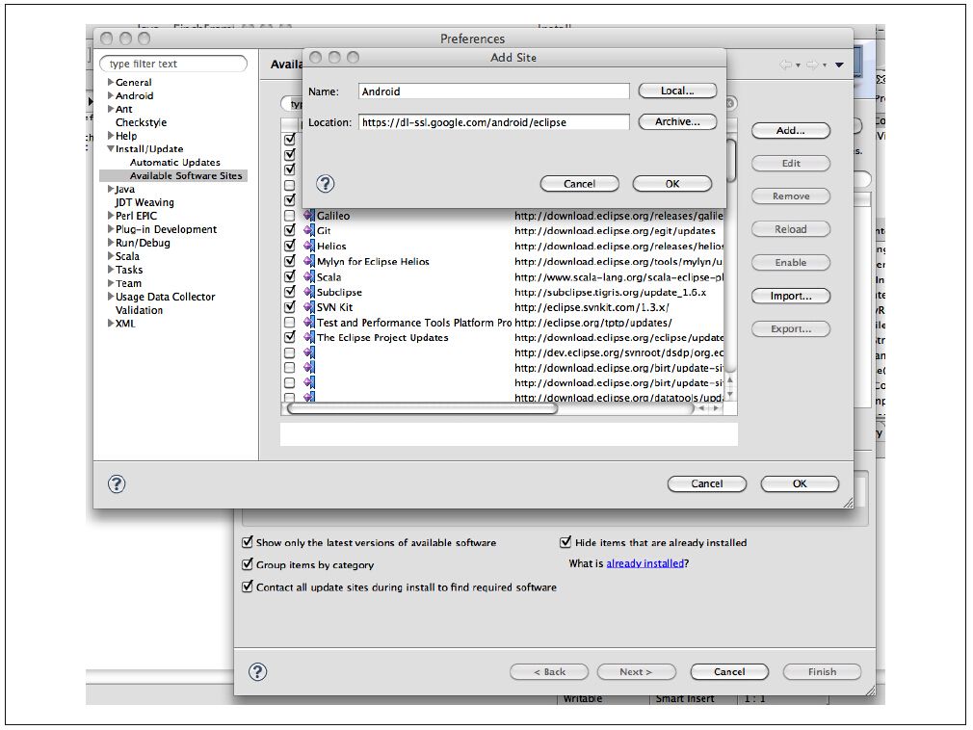
Task: Uncheck The Eclipse Project Updates site
Action: pyautogui.click(x=289, y=337)
